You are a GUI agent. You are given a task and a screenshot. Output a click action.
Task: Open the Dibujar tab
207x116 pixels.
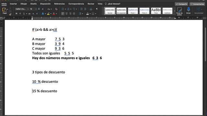pyautogui.click(x=24, y=4)
